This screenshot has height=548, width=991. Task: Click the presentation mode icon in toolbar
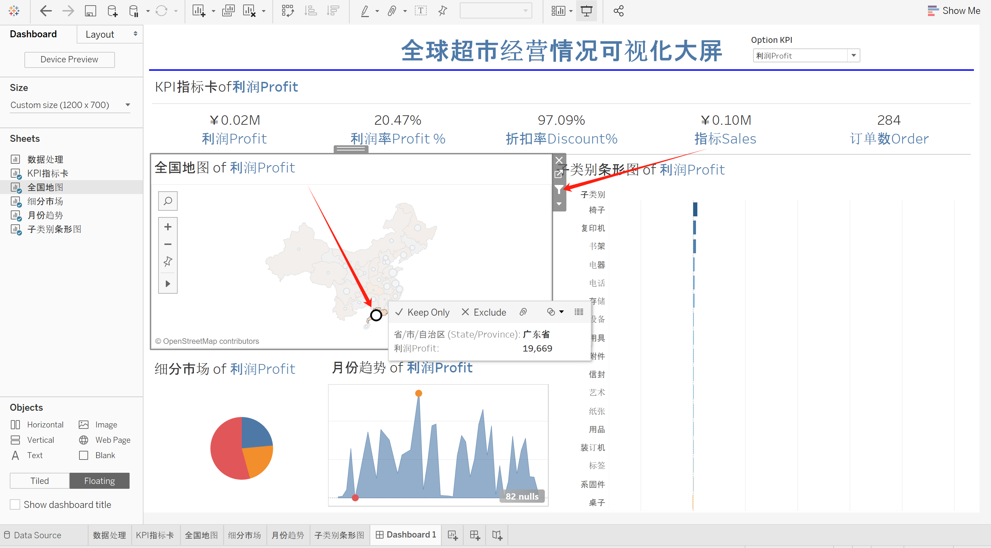(x=586, y=11)
